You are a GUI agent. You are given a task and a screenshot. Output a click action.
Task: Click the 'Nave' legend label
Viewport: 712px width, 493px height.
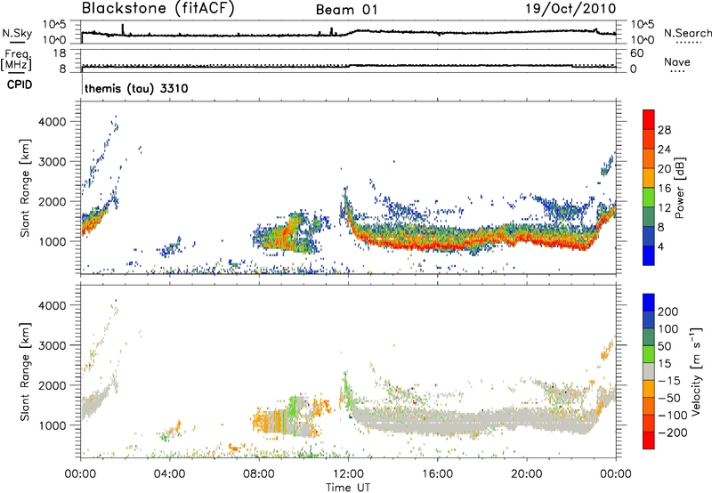(677, 61)
